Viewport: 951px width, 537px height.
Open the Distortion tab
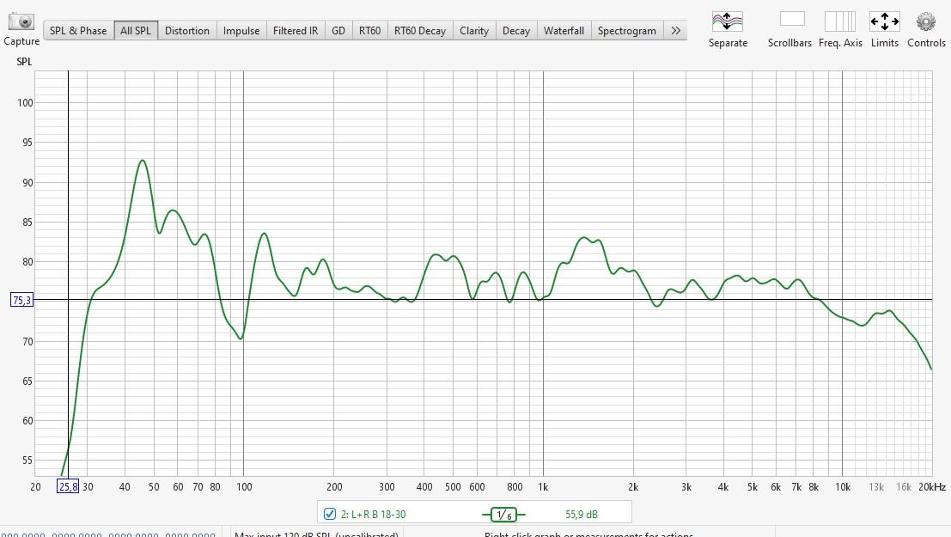pyautogui.click(x=186, y=30)
